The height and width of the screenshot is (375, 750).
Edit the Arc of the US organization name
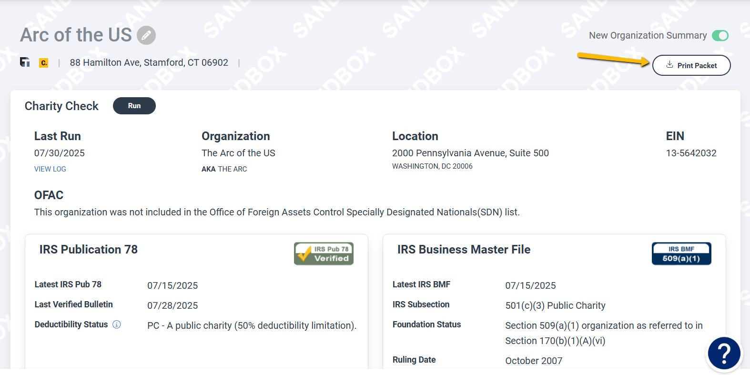click(146, 35)
